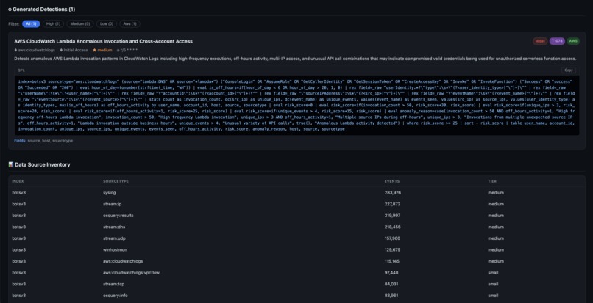This screenshot has width=593, height=303.
Task: Click the 283,976 events value
Action: point(393,193)
